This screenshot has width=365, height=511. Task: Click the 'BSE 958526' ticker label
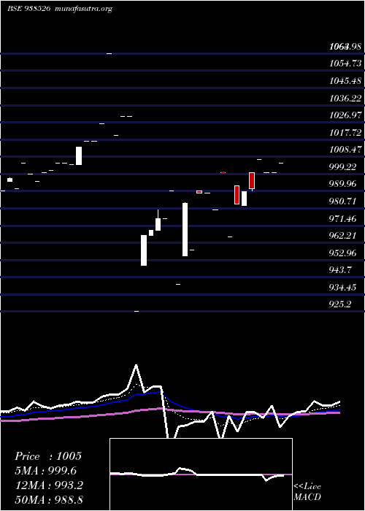coord(29,9)
